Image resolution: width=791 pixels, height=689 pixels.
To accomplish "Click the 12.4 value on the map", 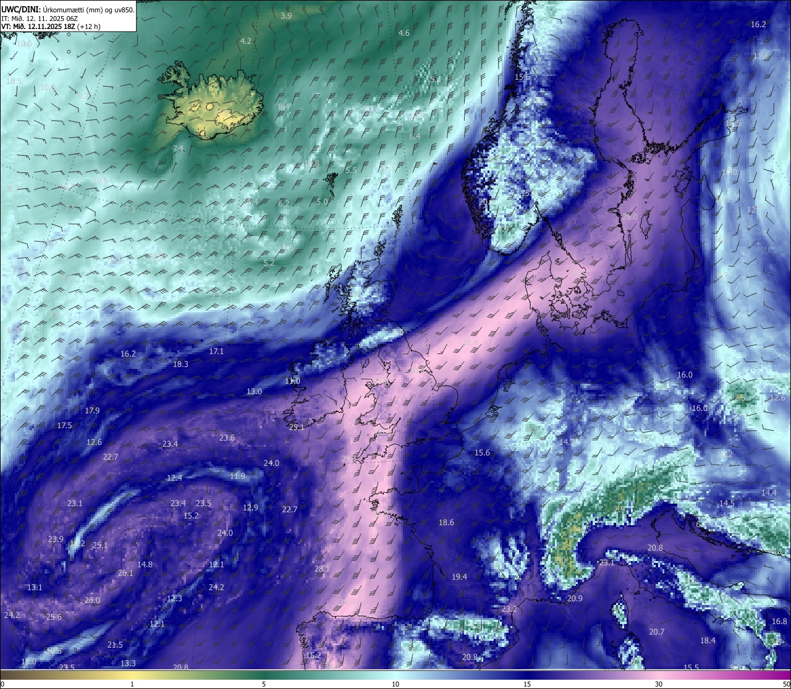I will tap(174, 478).
